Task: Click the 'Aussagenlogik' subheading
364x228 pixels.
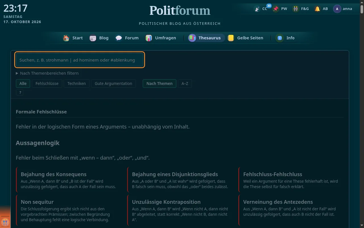Action: click(38, 143)
